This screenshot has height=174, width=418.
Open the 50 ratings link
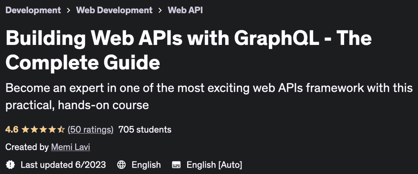(x=91, y=130)
